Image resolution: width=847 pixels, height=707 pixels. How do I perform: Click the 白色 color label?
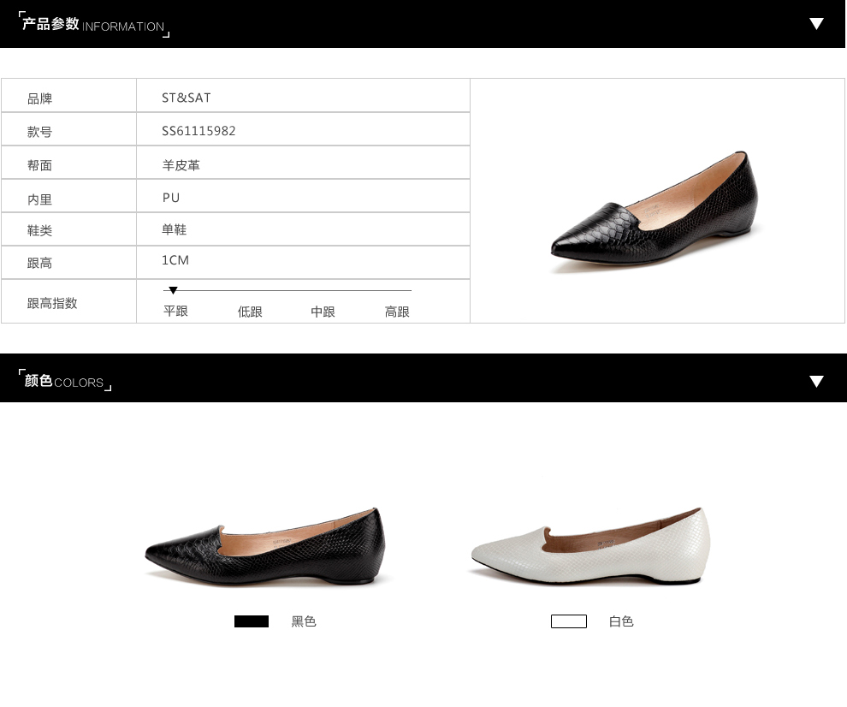pos(621,621)
